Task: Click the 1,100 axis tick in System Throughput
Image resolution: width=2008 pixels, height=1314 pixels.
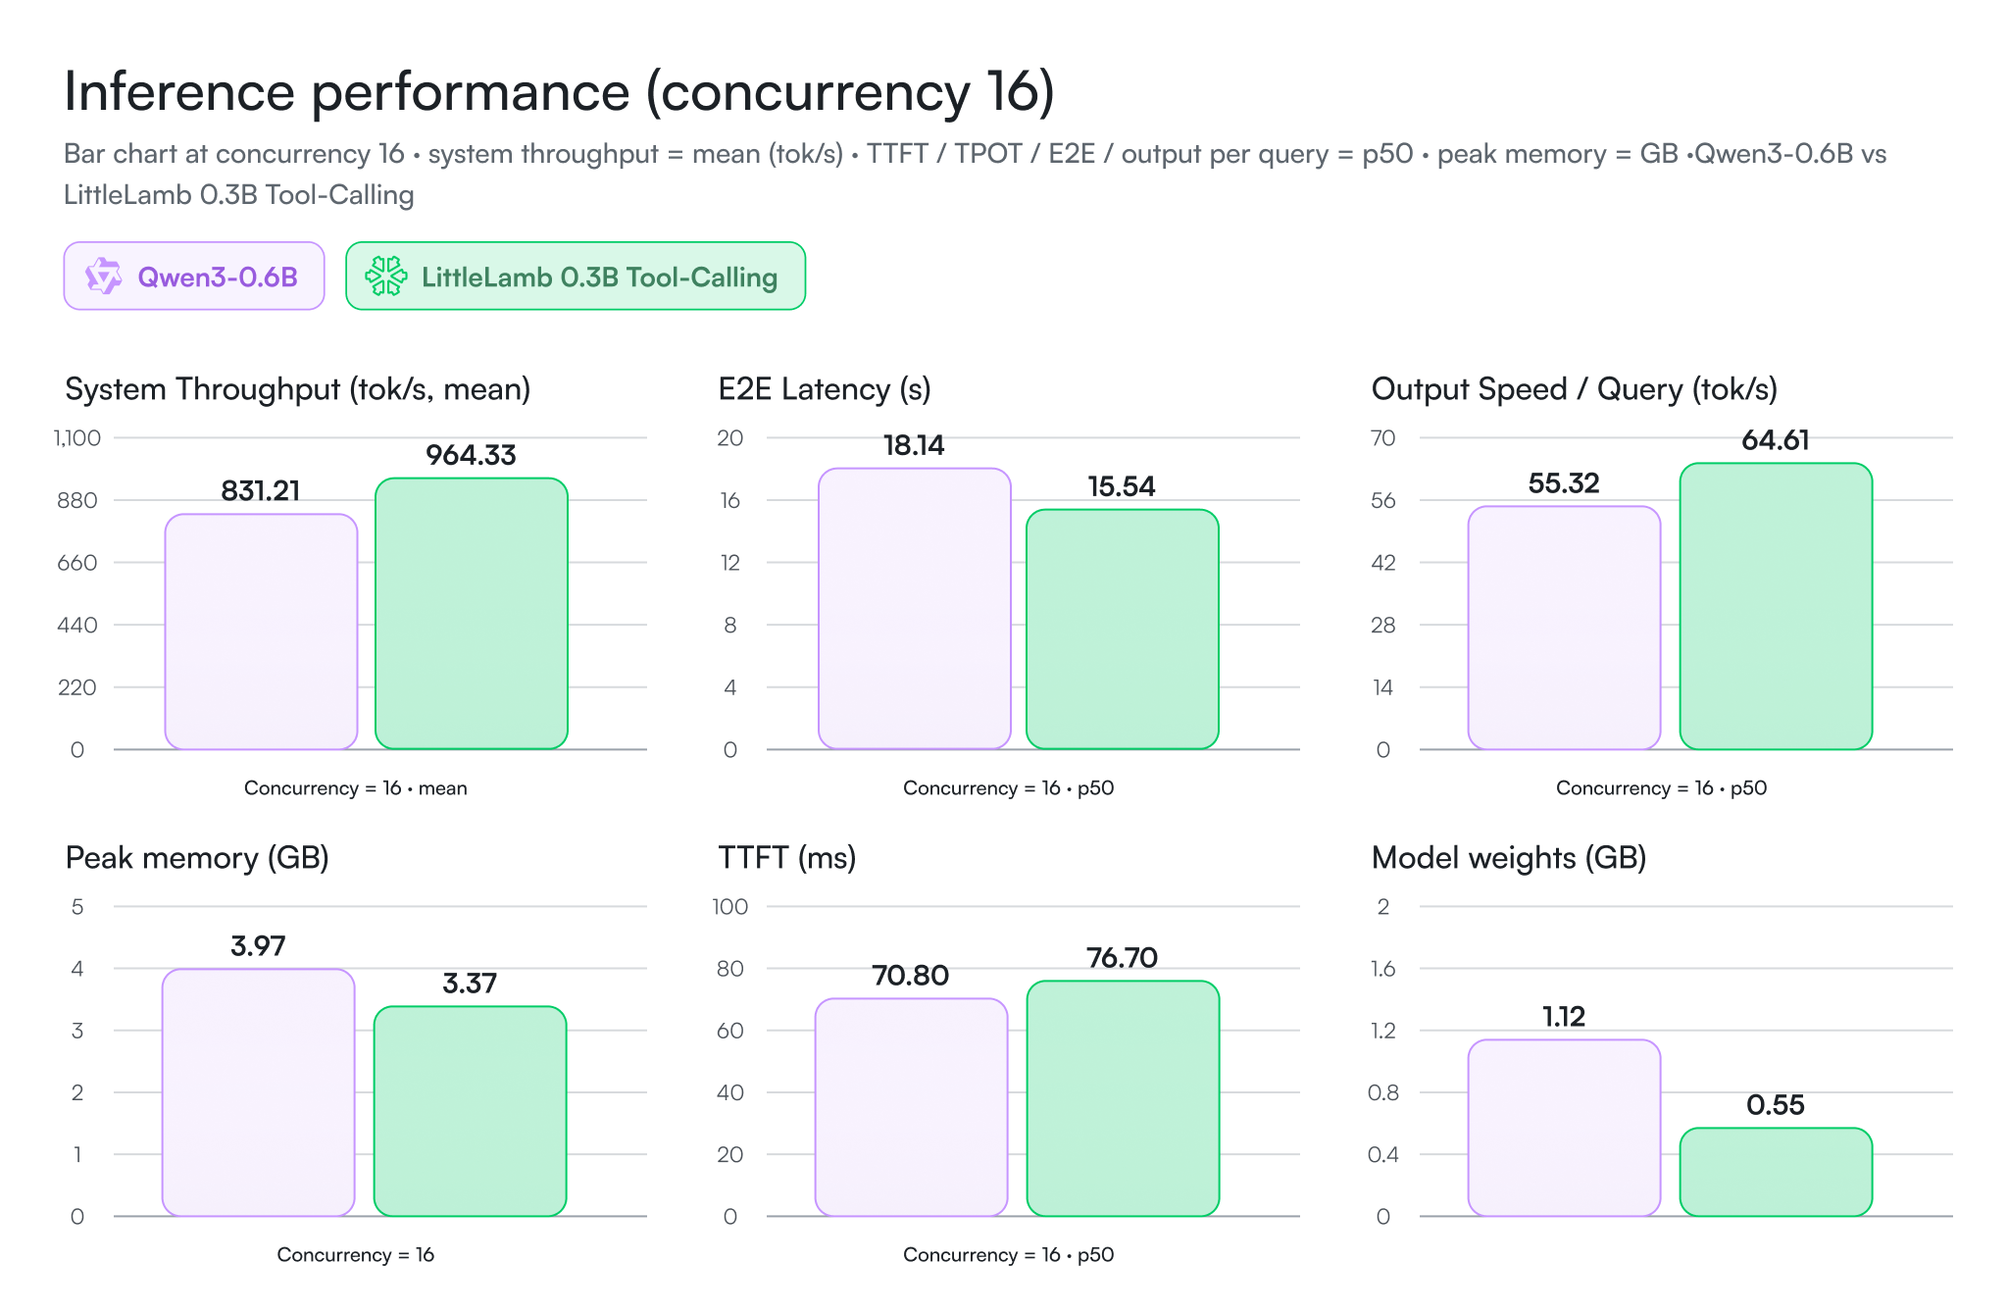Action: click(77, 437)
